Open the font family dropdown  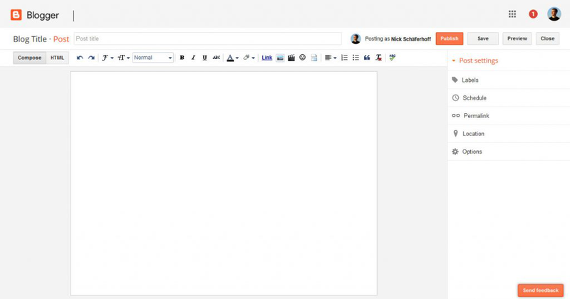pos(107,58)
